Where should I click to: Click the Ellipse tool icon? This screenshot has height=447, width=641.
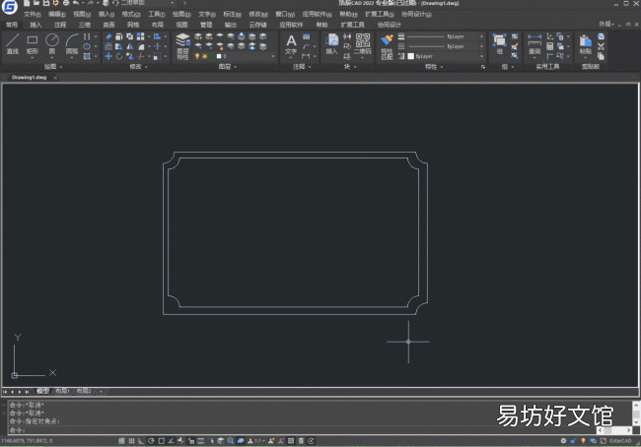pos(87,46)
